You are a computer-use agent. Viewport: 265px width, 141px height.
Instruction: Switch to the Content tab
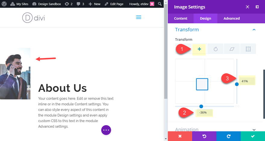pos(181,18)
